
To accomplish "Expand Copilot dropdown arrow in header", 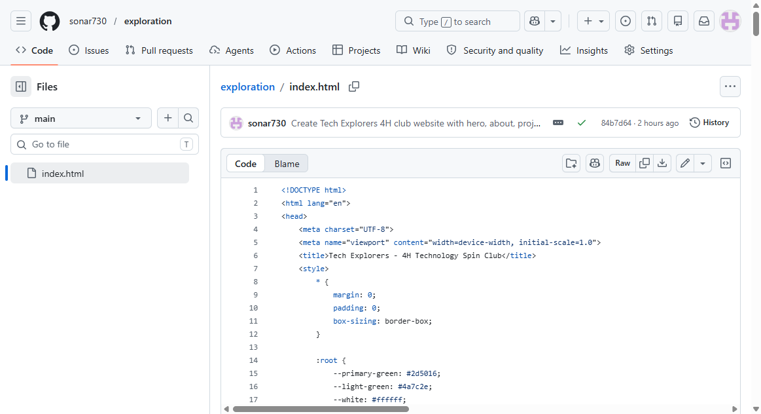I will pyautogui.click(x=553, y=22).
